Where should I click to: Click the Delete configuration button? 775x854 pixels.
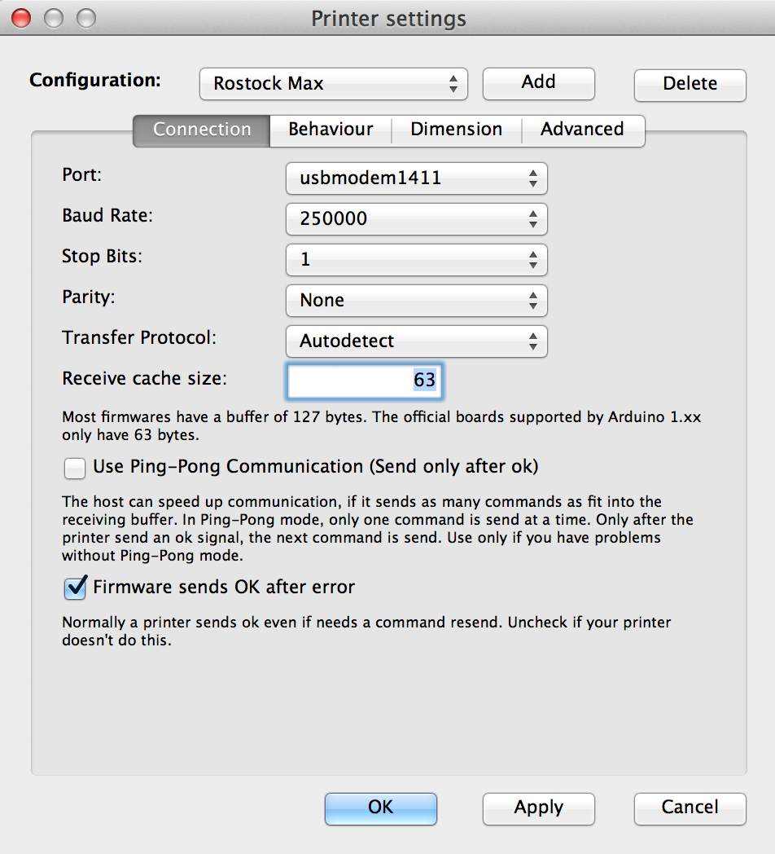point(690,85)
